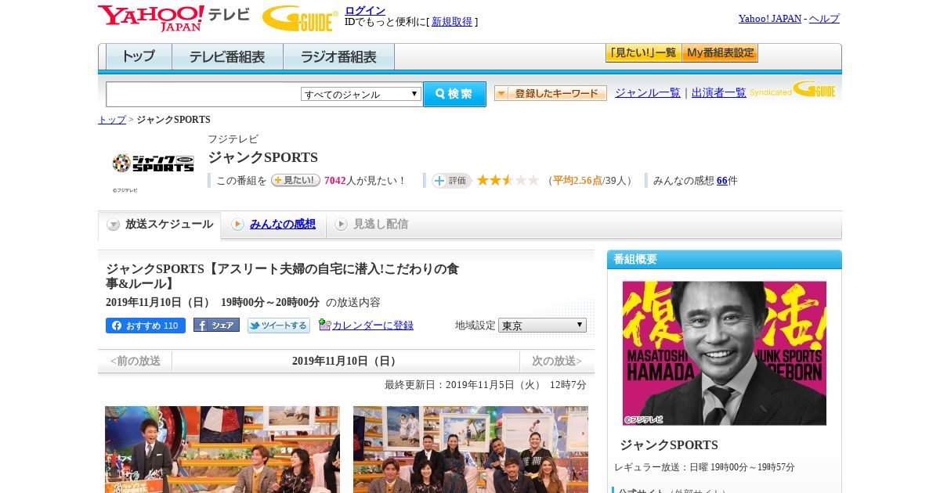Click the ジャンクSPORTS program logo
Screen dimensions: 940x493
point(153,163)
